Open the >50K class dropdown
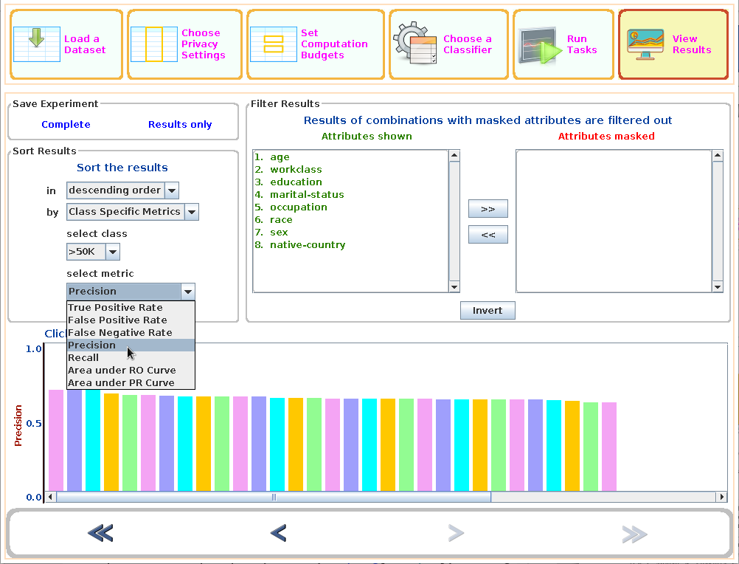The image size is (739, 564). 112,252
